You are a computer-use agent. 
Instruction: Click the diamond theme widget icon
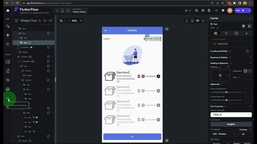(243, 26)
